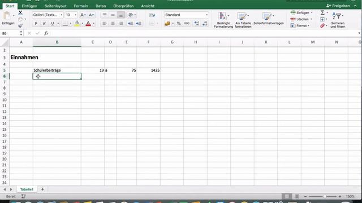Apply yellow fill color bucket
Image resolution: width=362 pixels, height=203 pixels.
pyautogui.click(x=77, y=24)
